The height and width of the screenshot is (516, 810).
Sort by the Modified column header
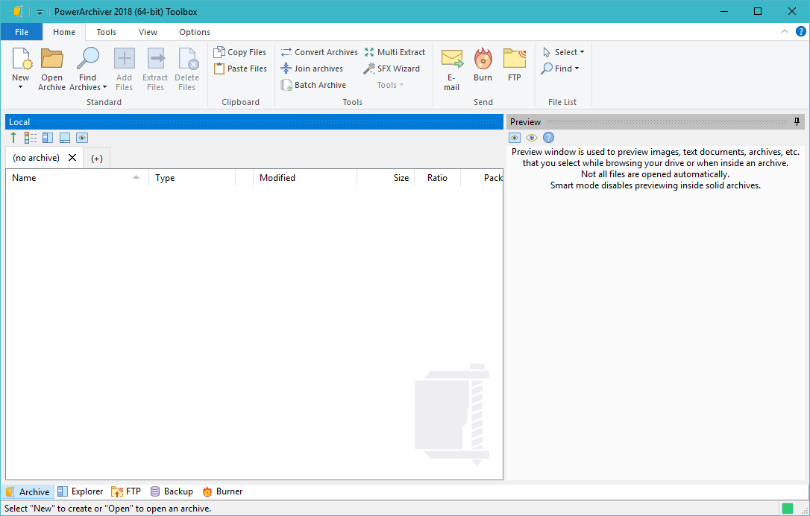point(305,178)
